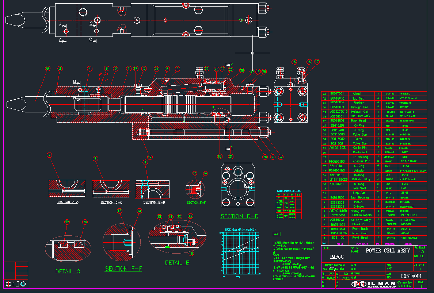The width and height of the screenshot is (434, 293).
Task: Click the Cylinder Plug part name
Action: pos(361,180)
